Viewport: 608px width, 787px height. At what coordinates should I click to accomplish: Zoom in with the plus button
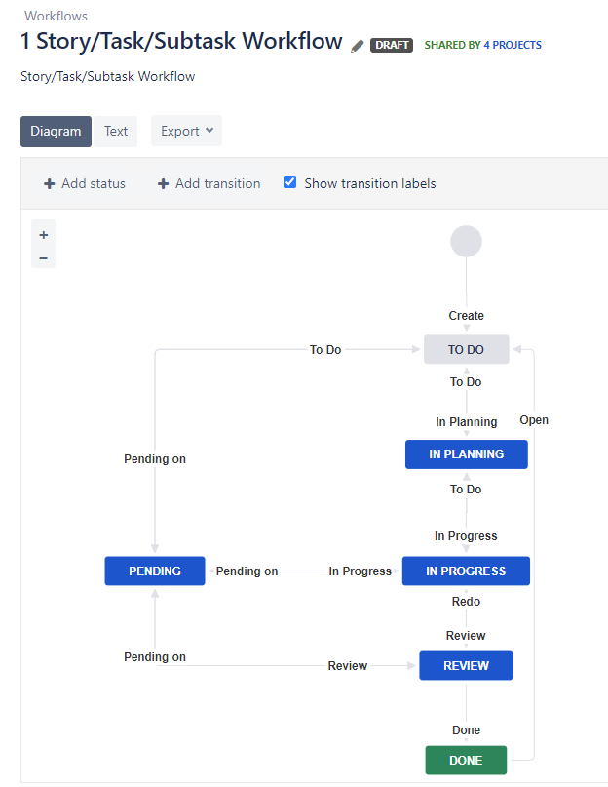(x=44, y=235)
